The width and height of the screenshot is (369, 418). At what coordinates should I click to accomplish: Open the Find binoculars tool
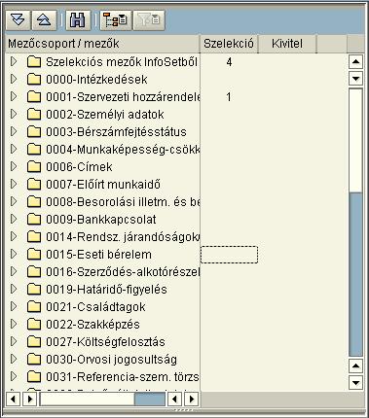point(78,20)
